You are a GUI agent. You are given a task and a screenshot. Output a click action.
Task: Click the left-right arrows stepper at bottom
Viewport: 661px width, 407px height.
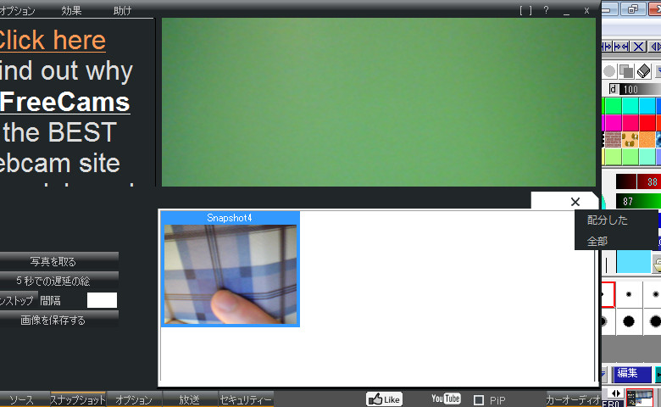[616, 393]
